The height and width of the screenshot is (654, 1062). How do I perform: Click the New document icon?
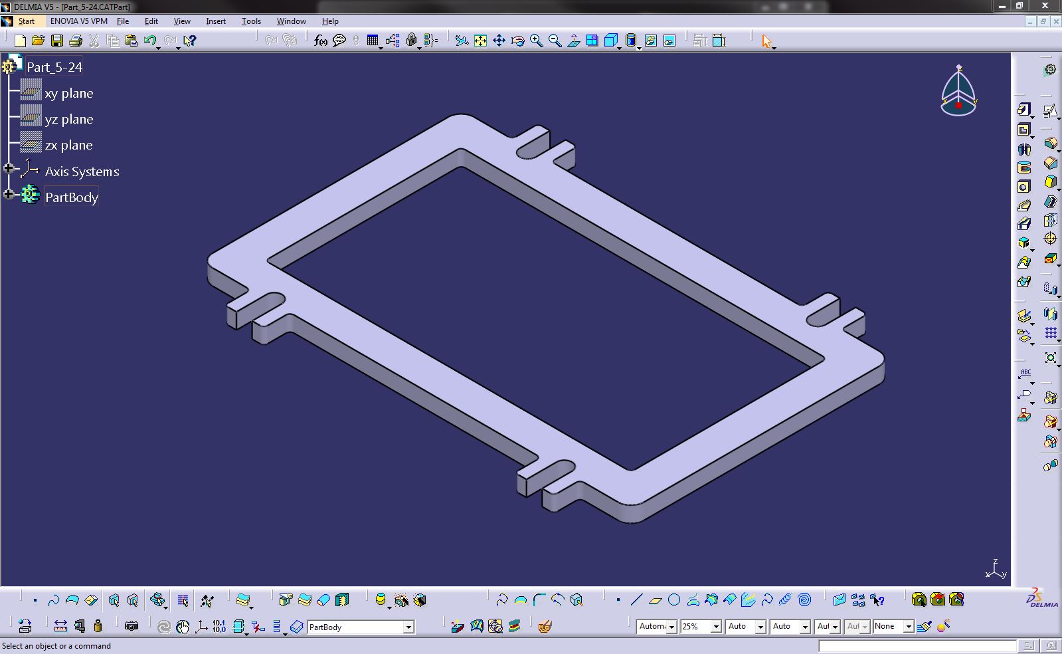(x=20, y=41)
